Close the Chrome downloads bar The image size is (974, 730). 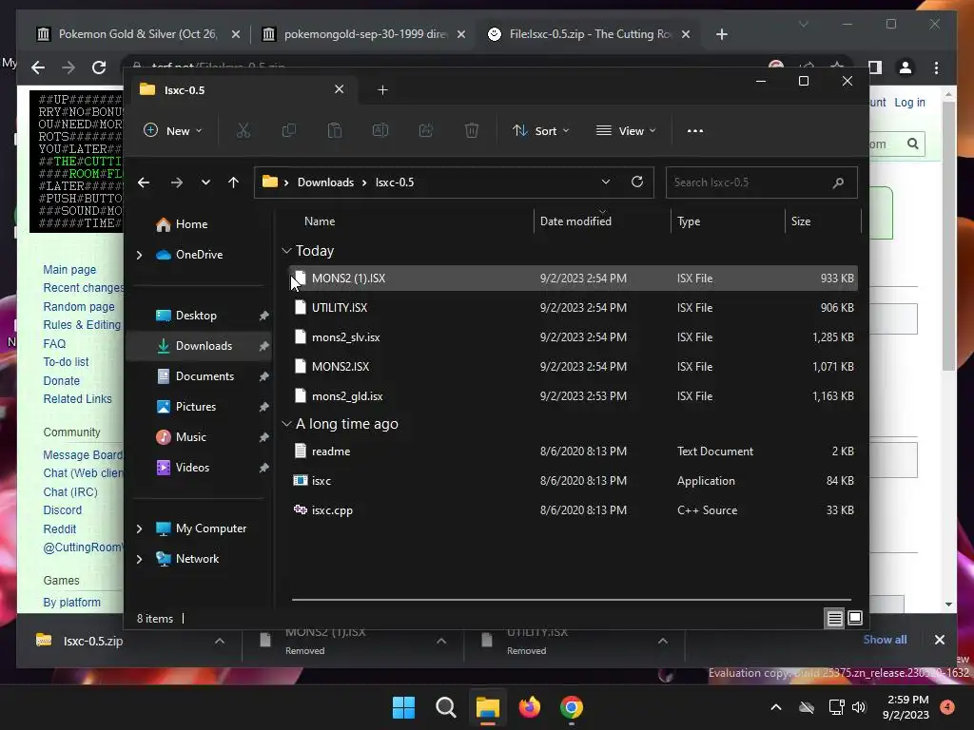[939, 640]
